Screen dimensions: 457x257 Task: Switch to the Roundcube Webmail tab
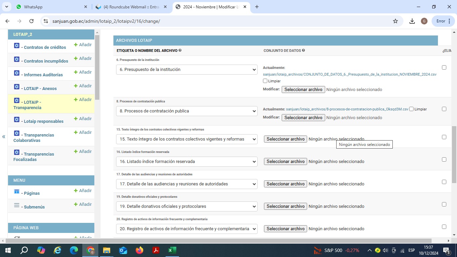[x=131, y=7]
